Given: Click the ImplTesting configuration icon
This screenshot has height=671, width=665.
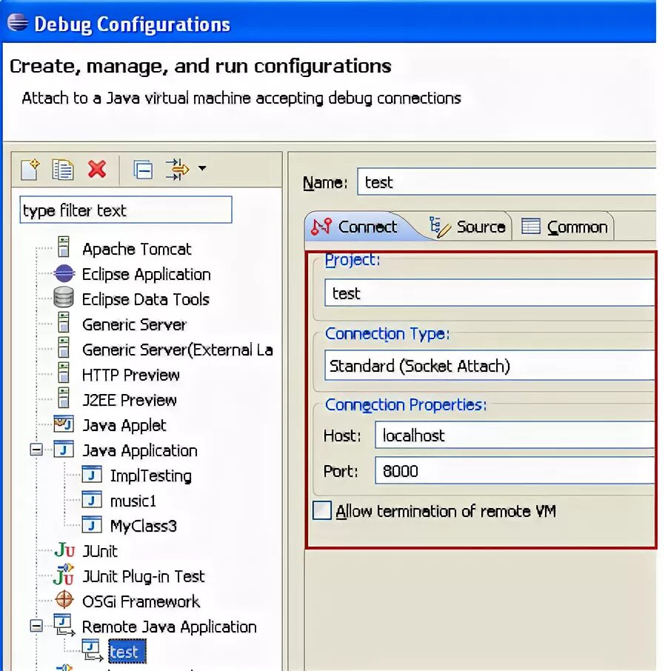Looking at the screenshot, I should (92, 474).
